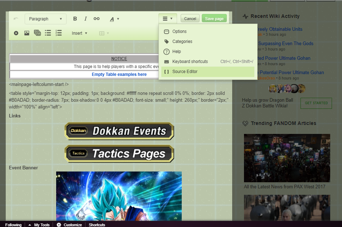Image resolution: width=342 pixels, height=227 pixels.
Task: Open the Surpassing Even The Gods link
Action: pos(286,44)
